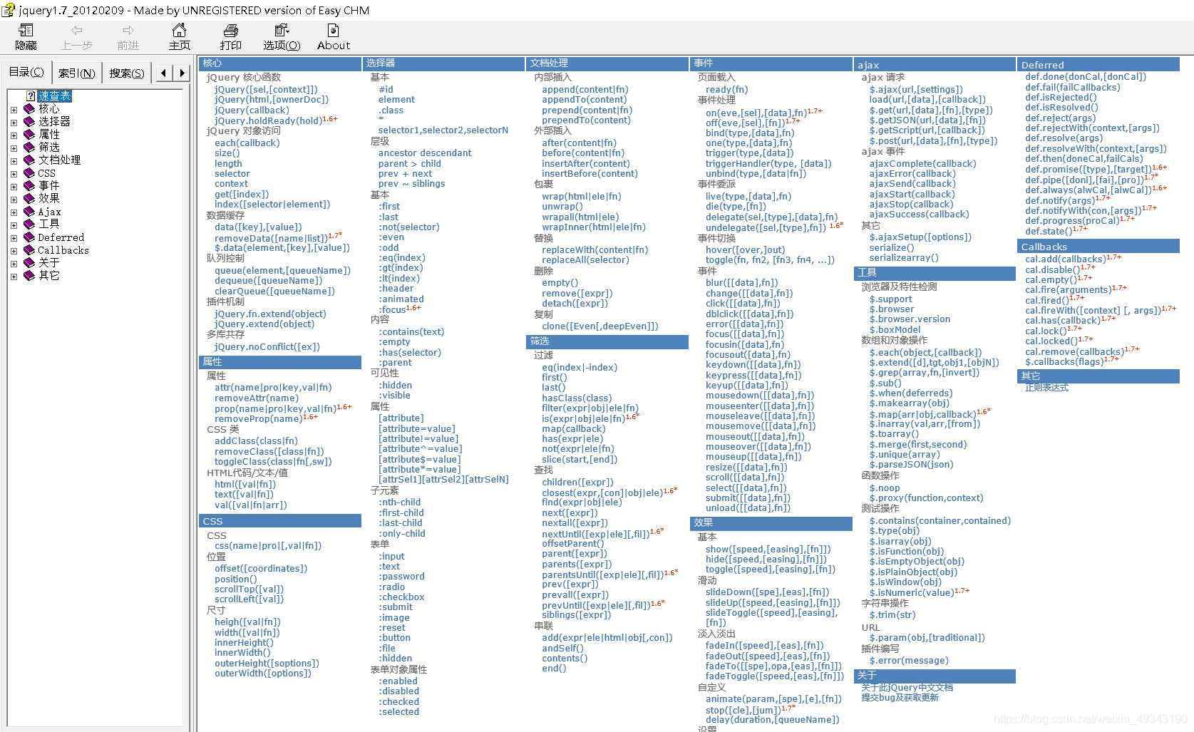Open the cal.fireWith([context] [, args]) link
This screenshot has width=1194, height=732.
point(1093,310)
